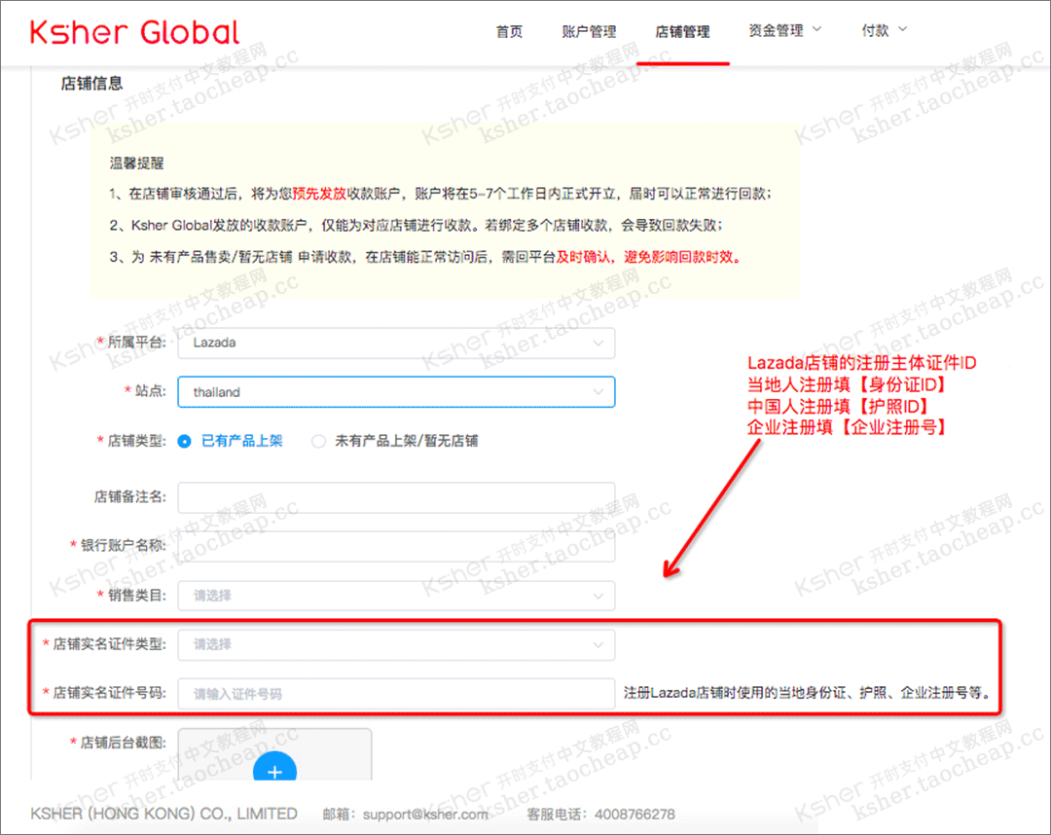Click the 店铺信息 heading
Viewport: 1051px width, 835px height.
point(91,83)
